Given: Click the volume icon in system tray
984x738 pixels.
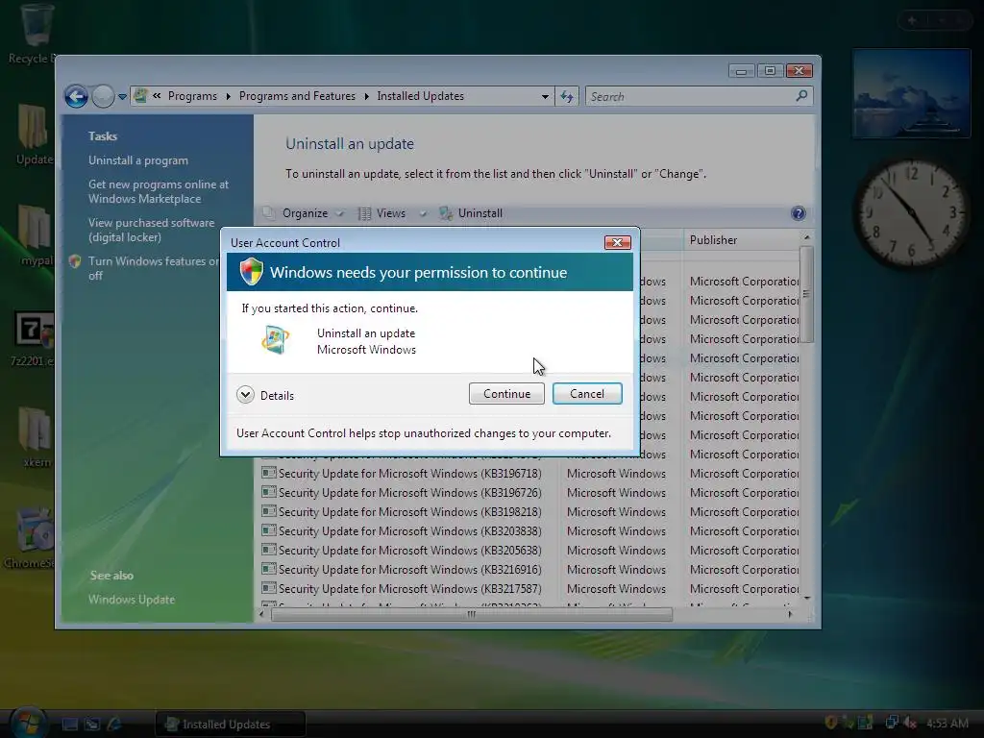Looking at the screenshot, I should pos(910,723).
